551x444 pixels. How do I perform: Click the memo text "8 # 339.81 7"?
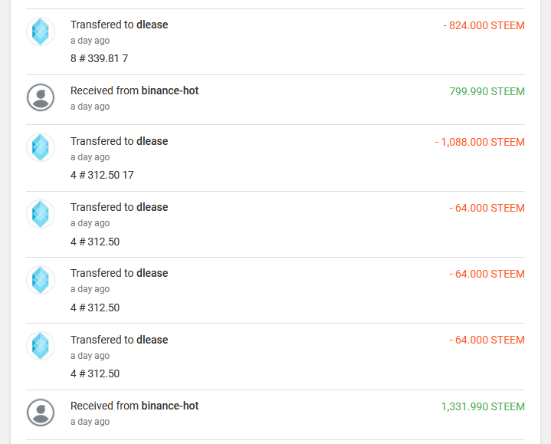99,58
